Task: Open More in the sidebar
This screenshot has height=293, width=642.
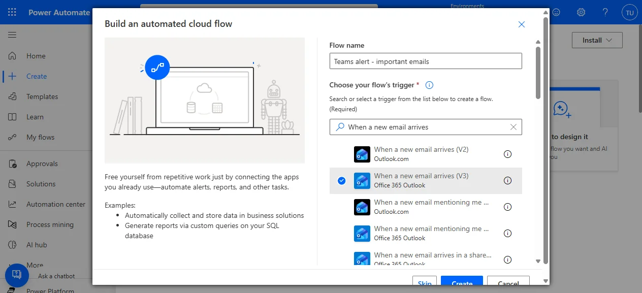Action: coord(35,265)
